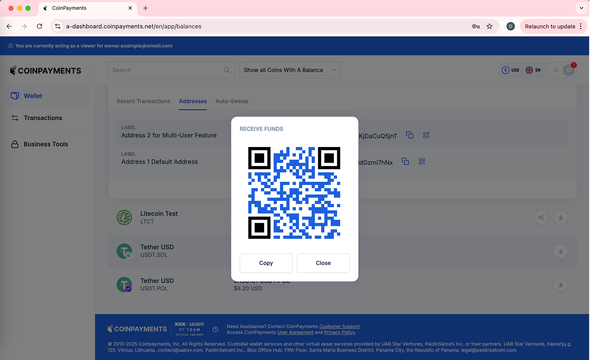Click the Litecoin Test download arrow icon
Image resolution: width=590 pixels, height=360 pixels.
[561, 218]
